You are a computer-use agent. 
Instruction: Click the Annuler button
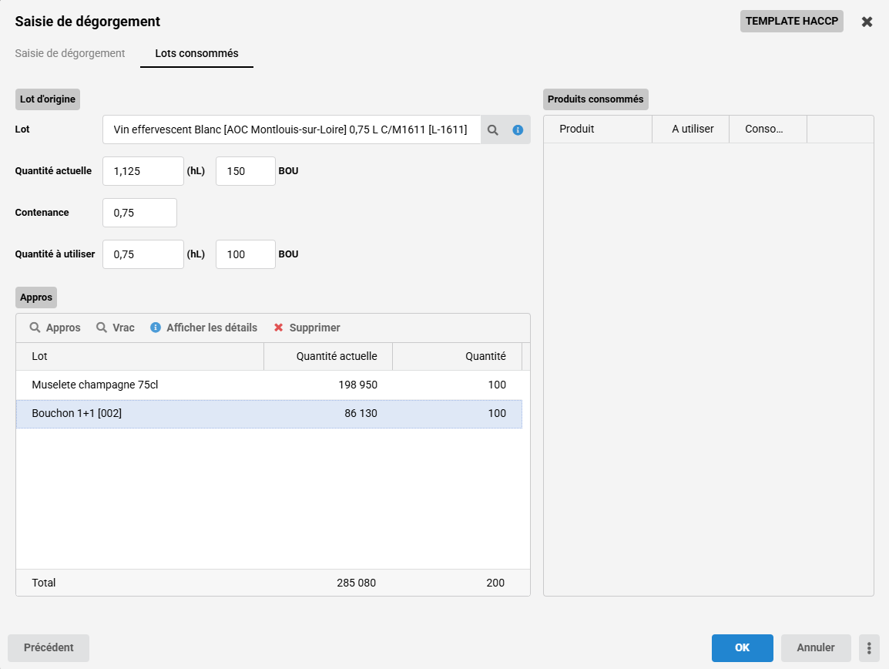tap(816, 647)
